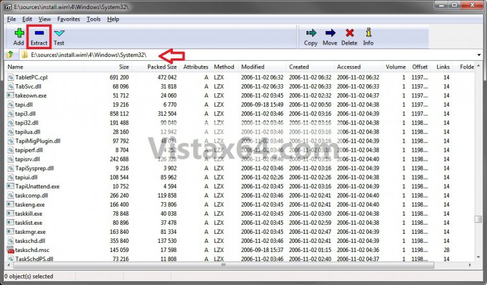
Task: Open the File menu
Action: [x=12, y=19]
